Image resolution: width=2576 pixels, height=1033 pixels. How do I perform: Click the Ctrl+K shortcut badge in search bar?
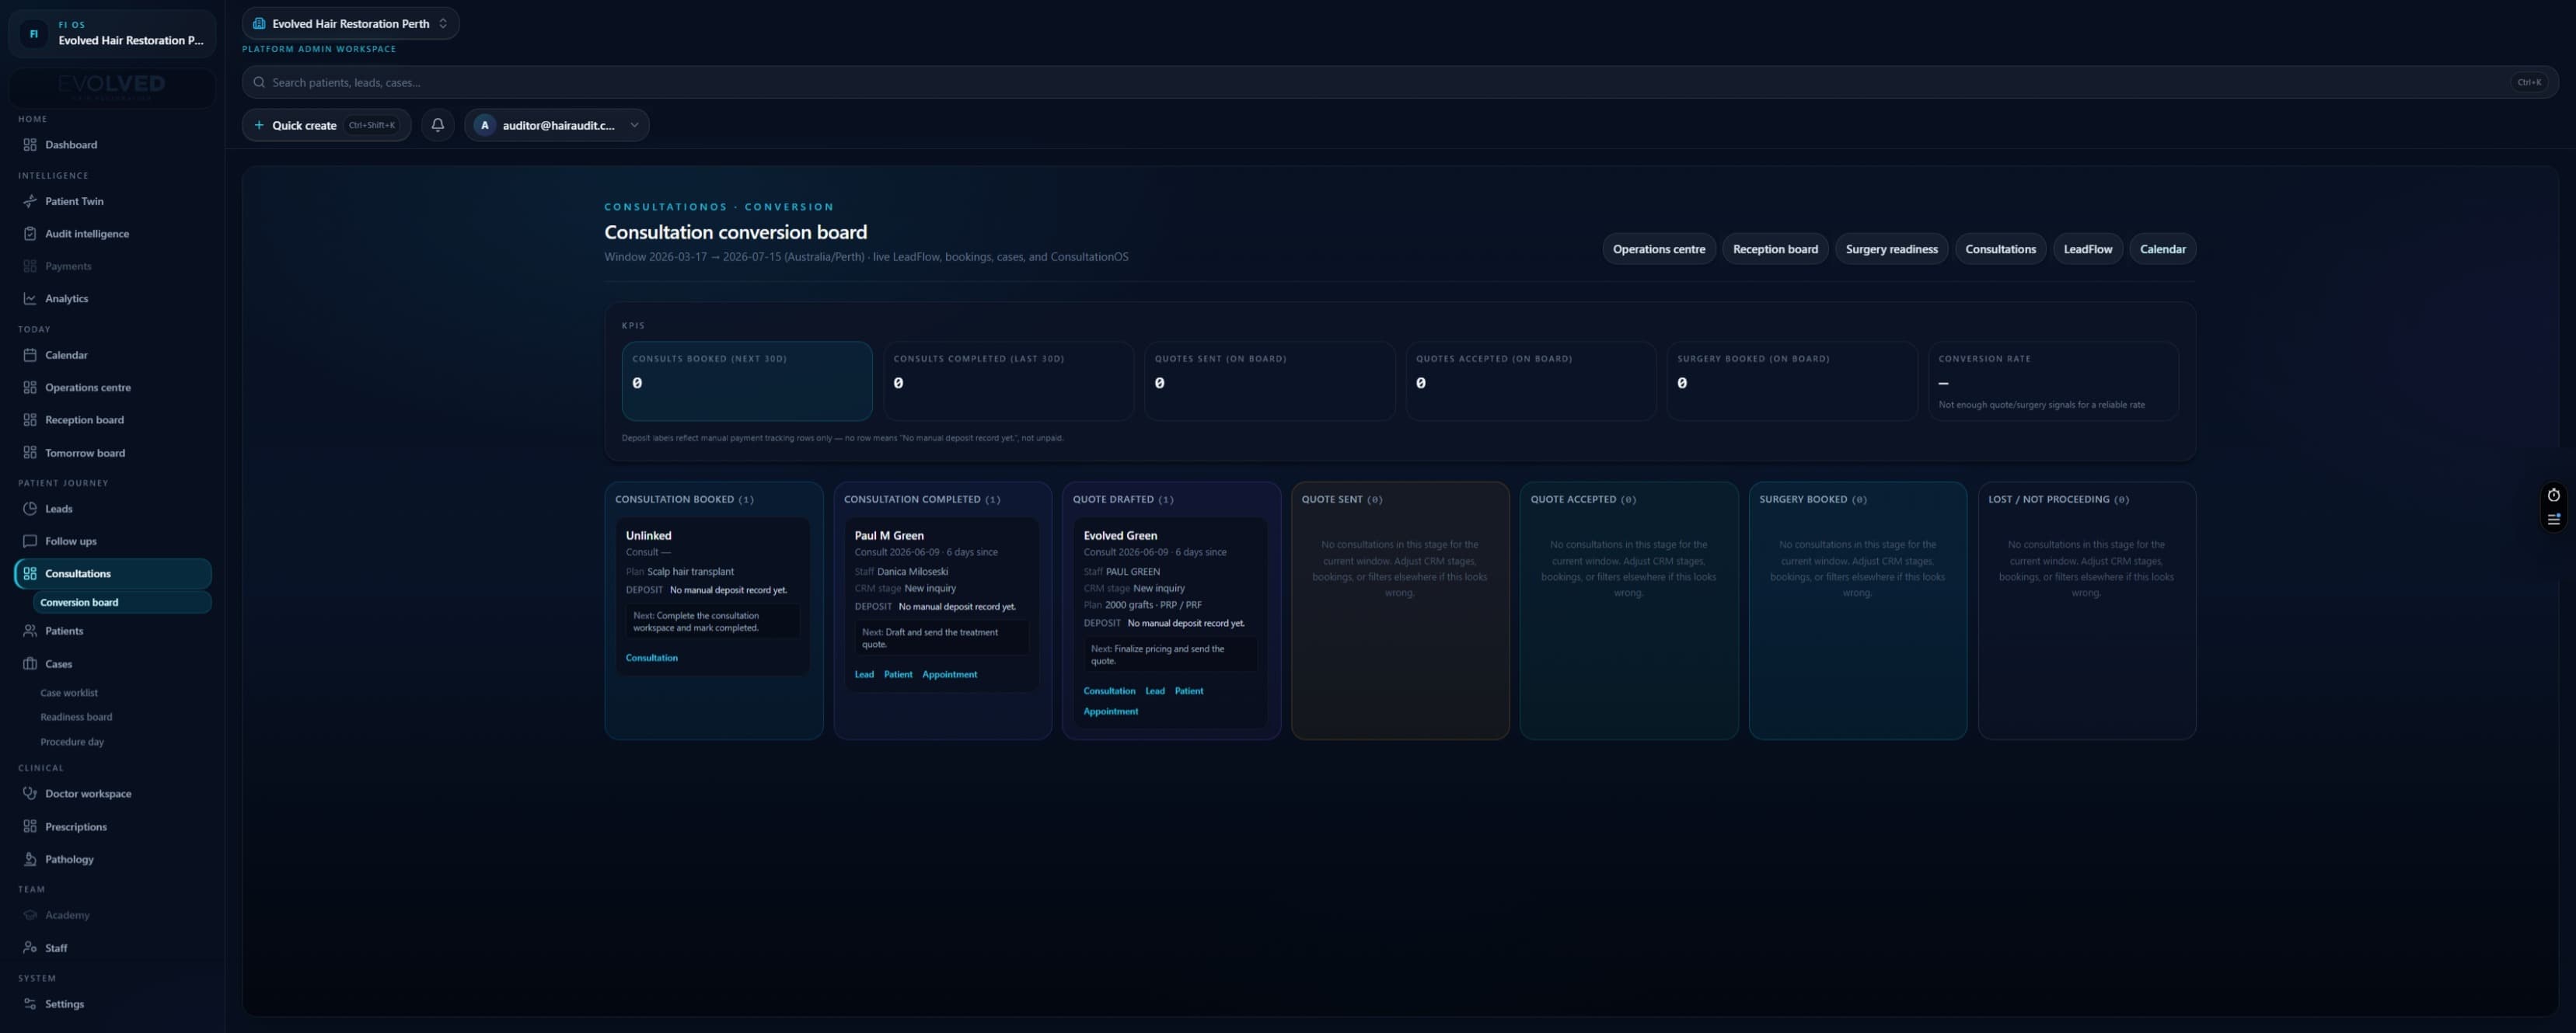2529,82
